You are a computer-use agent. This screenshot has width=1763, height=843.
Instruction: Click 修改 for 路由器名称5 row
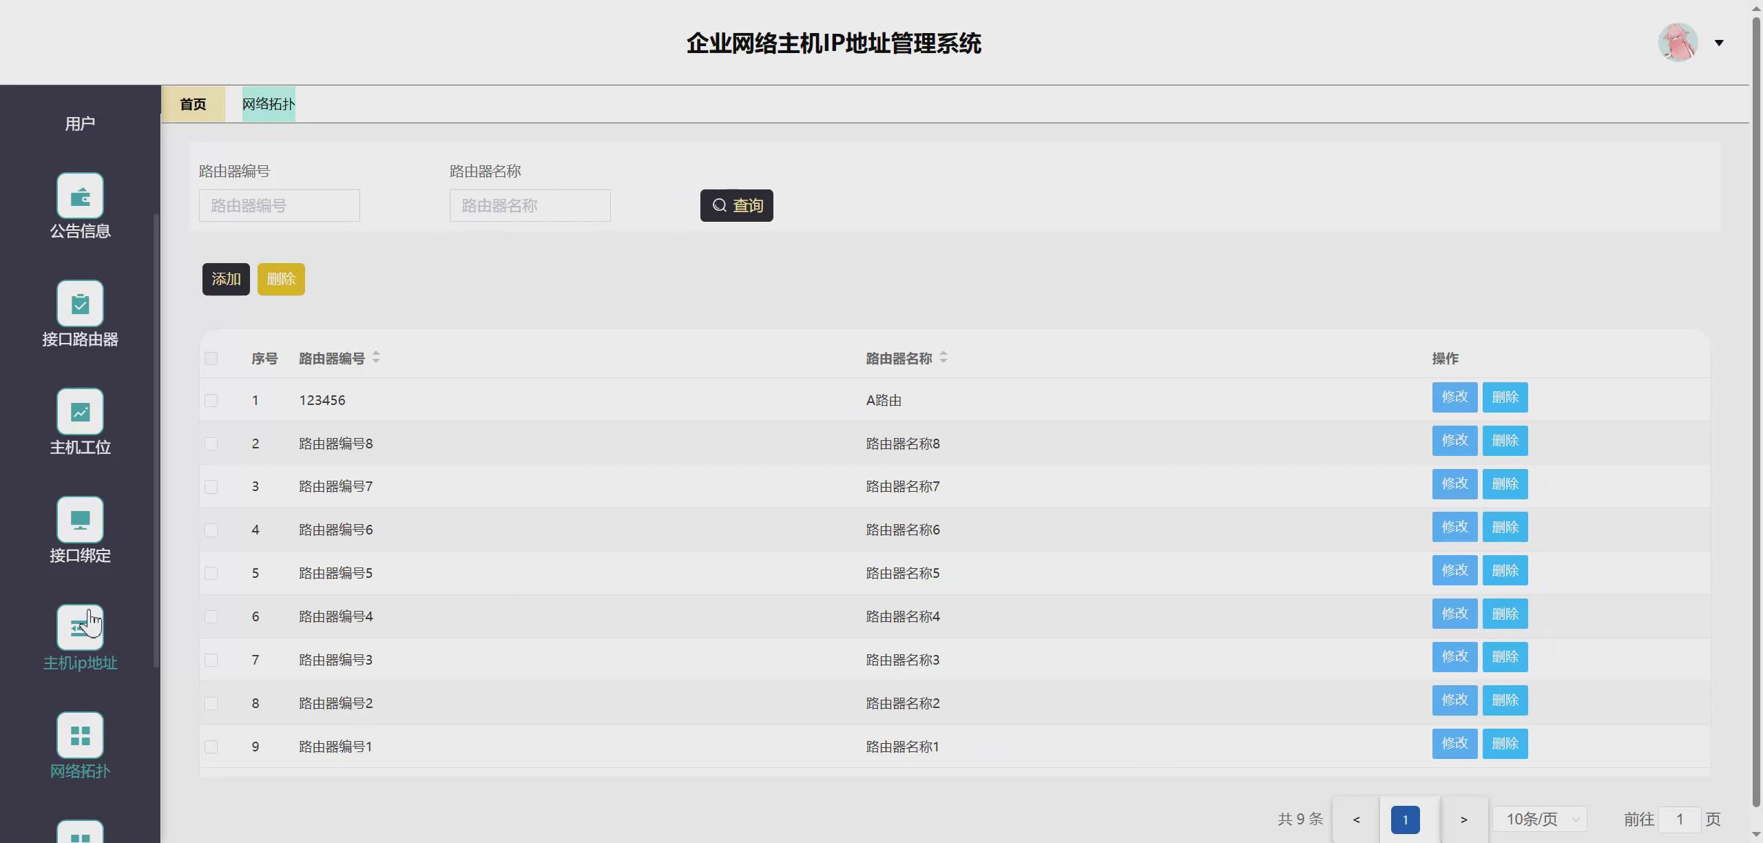point(1454,571)
